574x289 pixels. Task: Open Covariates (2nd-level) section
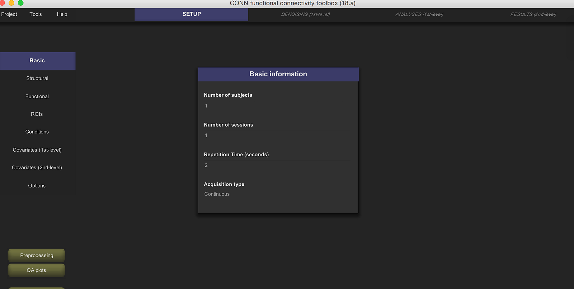tap(37, 167)
